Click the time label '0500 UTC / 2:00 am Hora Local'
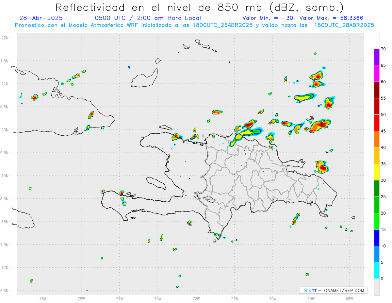Viewport: 392px width, 303px height. [148, 18]
